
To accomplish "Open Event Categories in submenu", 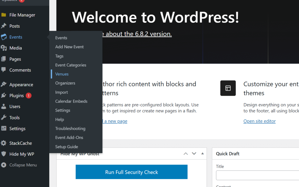I will click(71, 65).
